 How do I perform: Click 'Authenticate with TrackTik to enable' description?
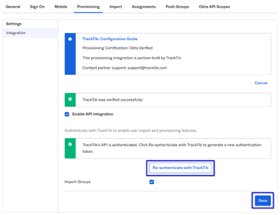(x=131, y=131)
